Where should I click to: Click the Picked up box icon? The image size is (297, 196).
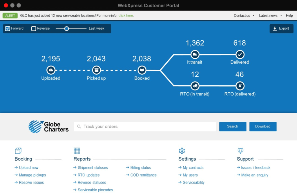pyautogui.click(x=96, y=70)
